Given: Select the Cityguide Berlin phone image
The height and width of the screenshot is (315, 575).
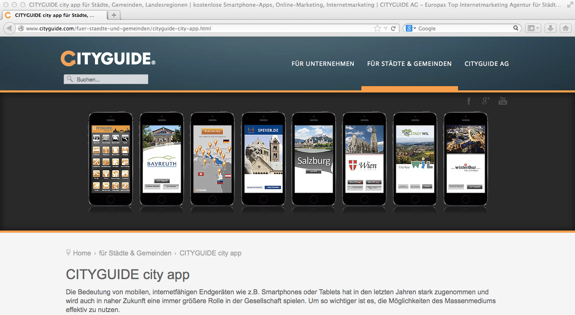Looking at the screenshot, I should 111,159.
